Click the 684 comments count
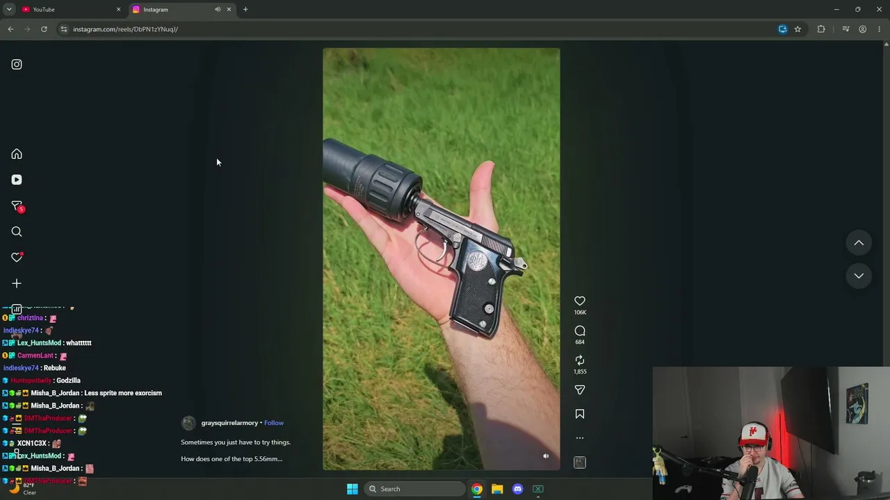Viewport: 890px width, 500px height. (580, 342)
